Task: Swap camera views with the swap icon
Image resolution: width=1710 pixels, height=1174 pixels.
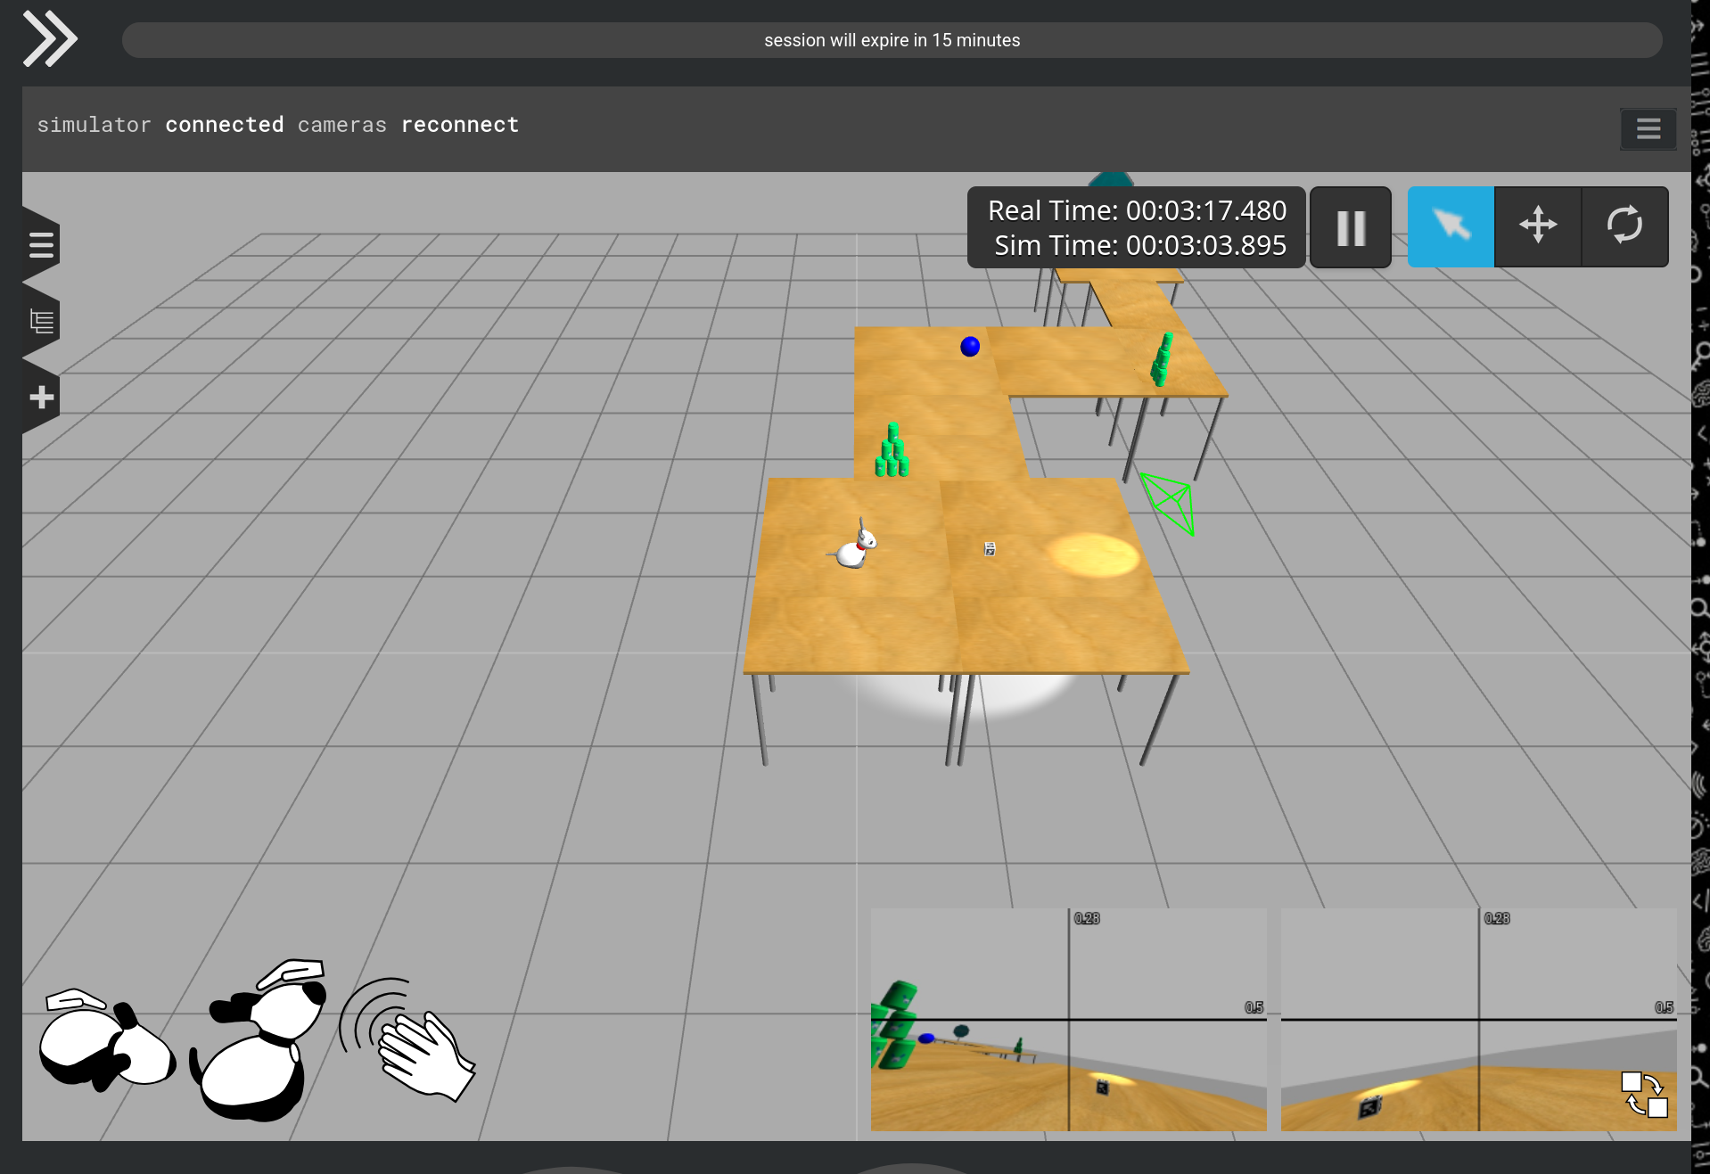Action: [x=1645, y=1094]
